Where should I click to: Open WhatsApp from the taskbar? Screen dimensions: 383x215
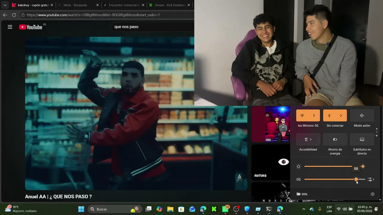tap(225, 209)
